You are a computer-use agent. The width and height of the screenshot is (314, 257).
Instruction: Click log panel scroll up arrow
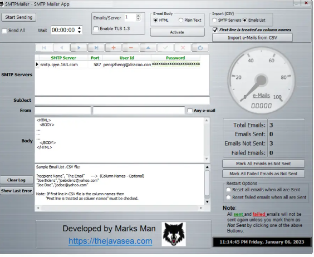[x=207, y=167]
